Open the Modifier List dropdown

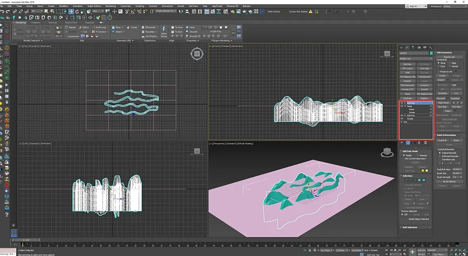(416, 59)
